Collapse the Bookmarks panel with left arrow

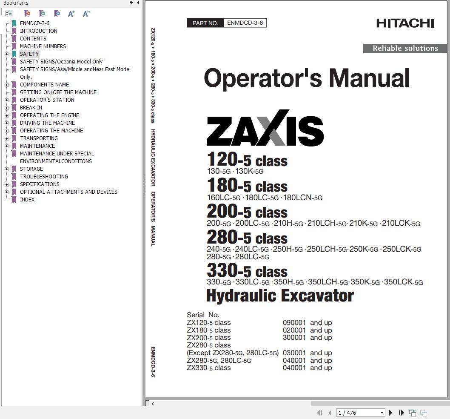138,3
